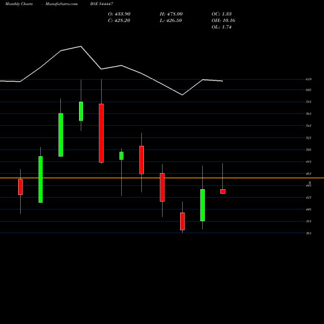Select the small green candle near 501

(121, 156)
